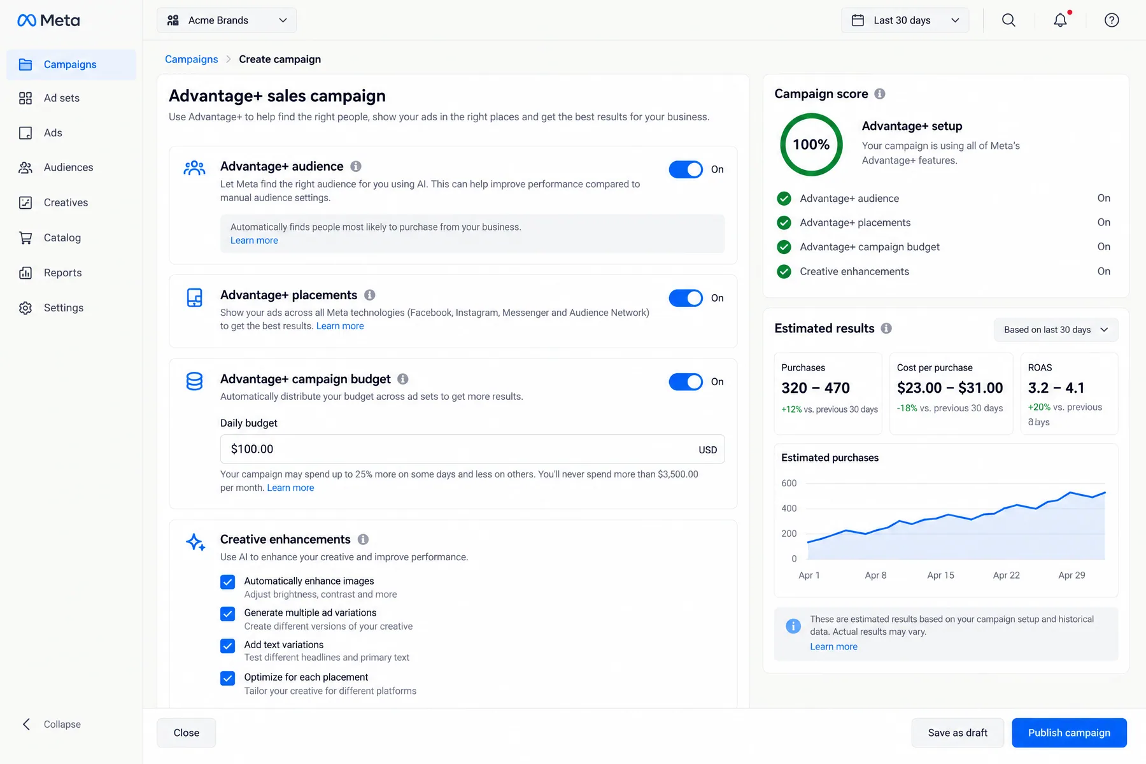The width and height of the screenshot is (1146, 764).
Task: Uncheck Add text variations
Action: [228, 646]
